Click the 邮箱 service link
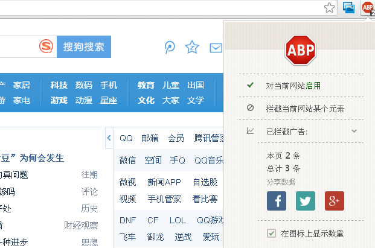This screenshot has height=248, width=375. tap(150, 138)
